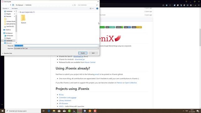This screenshot has height=113, width=201.
Task: Click the chat on gitter badge
Action: (x=110, y=27)
